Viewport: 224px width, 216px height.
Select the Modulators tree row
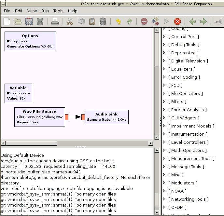click(x=193, y=183)
